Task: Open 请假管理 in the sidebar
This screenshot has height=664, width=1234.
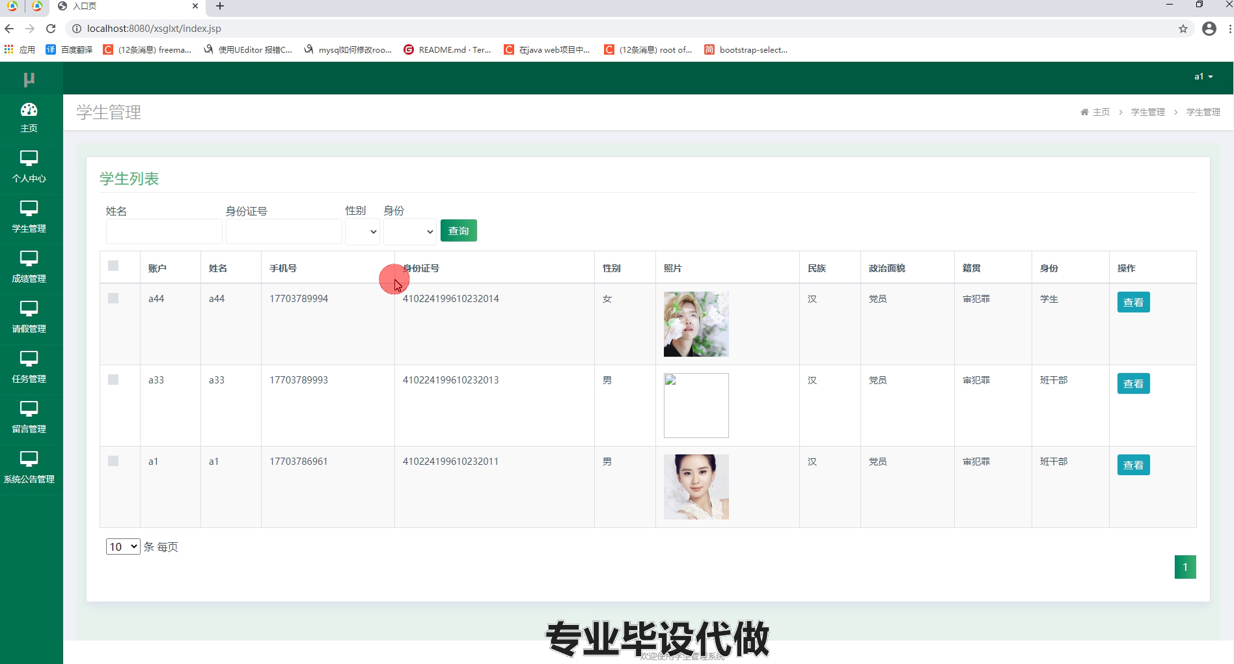Action: pyautogui.click(x=29, y=318)
